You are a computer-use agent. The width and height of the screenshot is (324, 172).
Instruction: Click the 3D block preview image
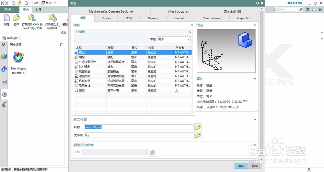pyautogui.click(x=245, y=40)
